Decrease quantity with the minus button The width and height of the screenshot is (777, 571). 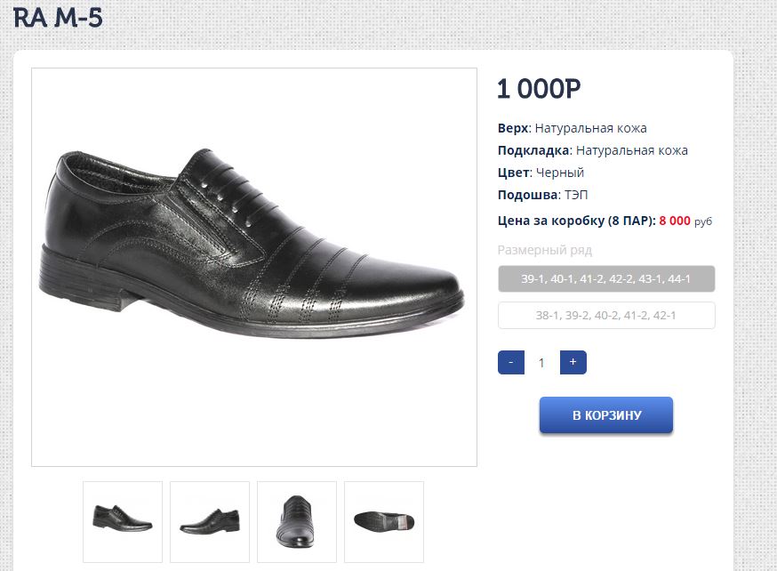(511, 363)
